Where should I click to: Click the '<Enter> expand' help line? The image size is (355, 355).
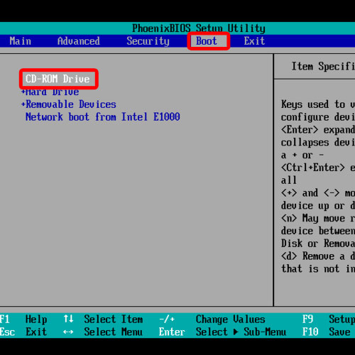(x=318, y=130)
